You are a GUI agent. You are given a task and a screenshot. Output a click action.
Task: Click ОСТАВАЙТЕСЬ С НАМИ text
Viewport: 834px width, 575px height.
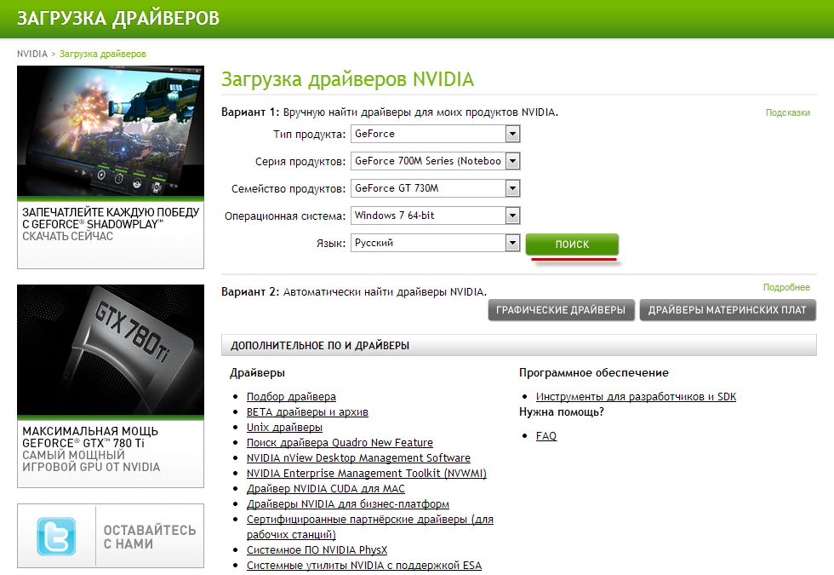[x=150, y=537]
